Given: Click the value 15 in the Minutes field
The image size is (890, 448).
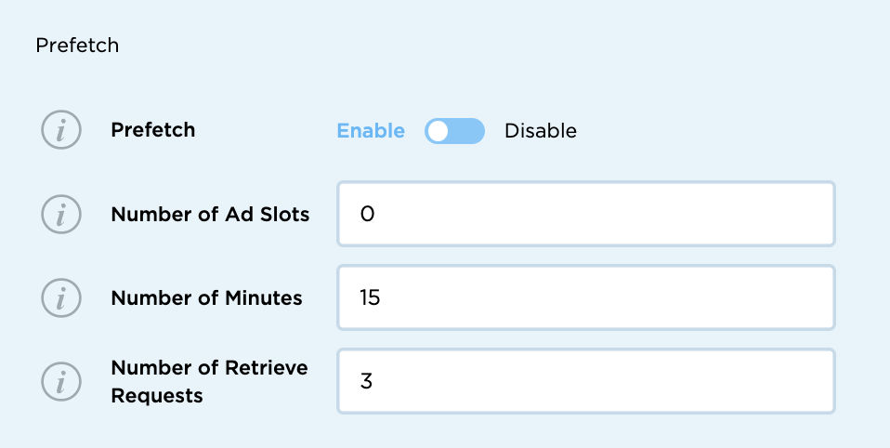Looking at the screenshot, I should pos(370,298).
